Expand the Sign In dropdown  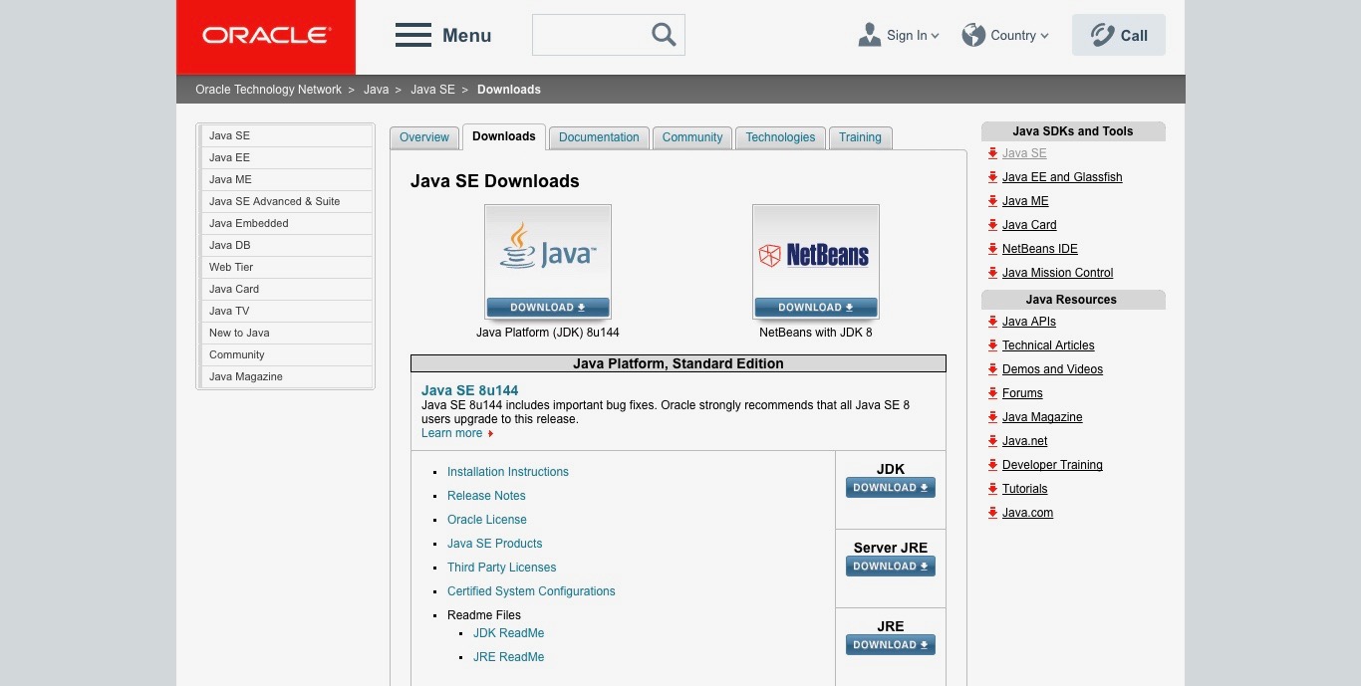tap(936, 36)
